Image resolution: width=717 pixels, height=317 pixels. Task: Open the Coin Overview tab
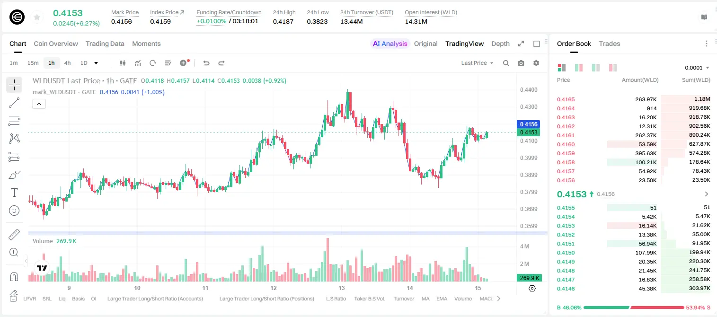pyautogui.click(x=56, y=44)
